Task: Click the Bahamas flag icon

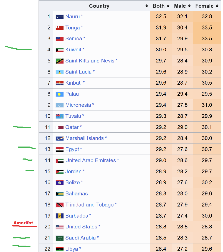Action: click(59, 194)
